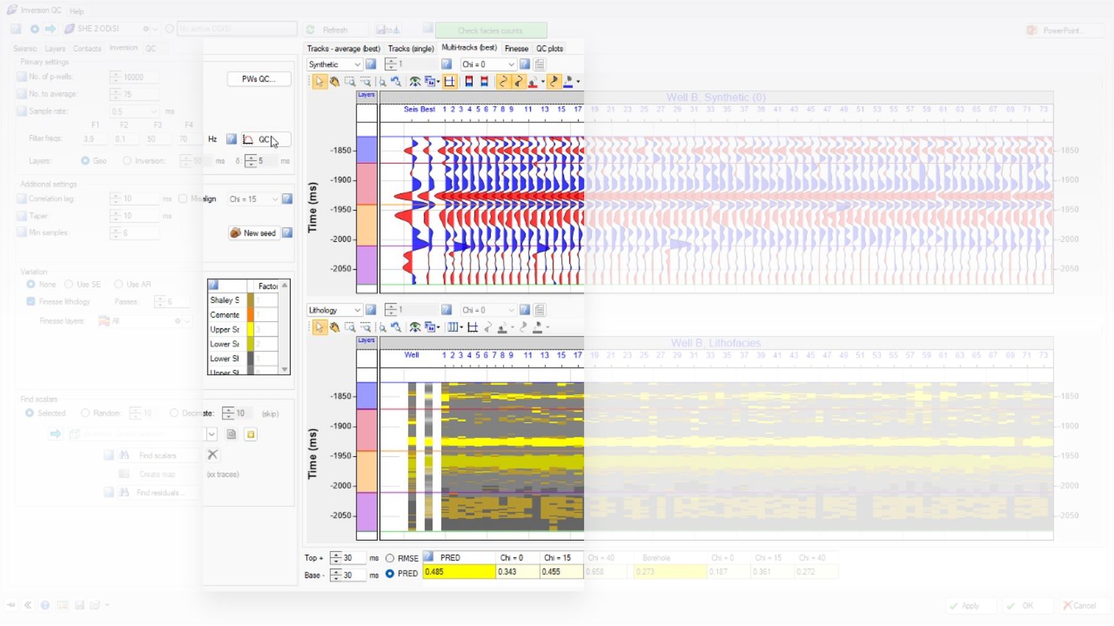Click the Apply button
Image resolution: width=1114 pixels, height=626 pixels.
tap(971, 606)
